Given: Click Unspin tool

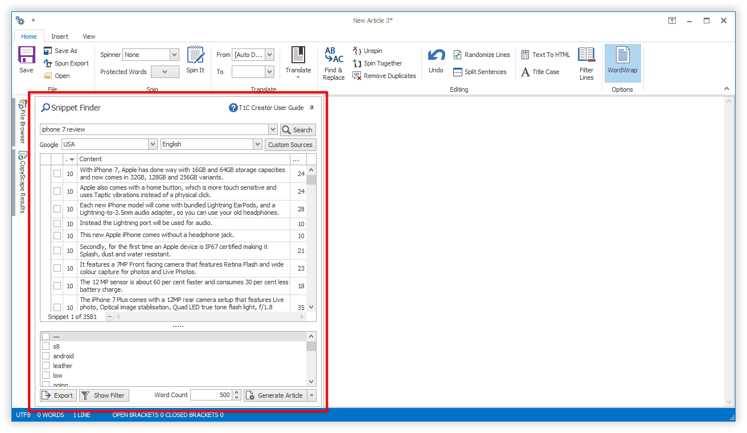Looking at the screenshot, I should pyautogui.click(x=368, y=51).
